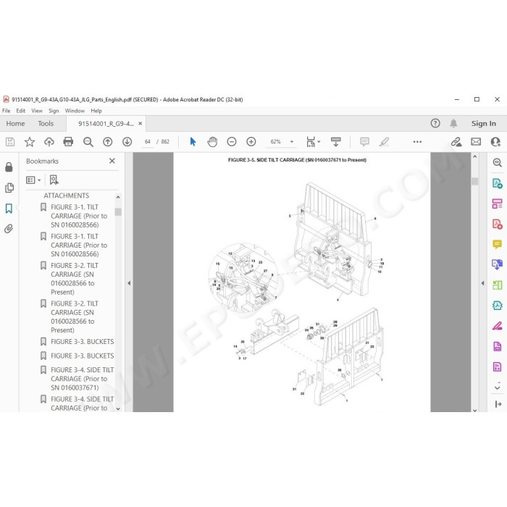Viewport: 507px width, 507px height.
Task: Open the yellow Comment tool in the right pane
Action: tap(497, 244)
